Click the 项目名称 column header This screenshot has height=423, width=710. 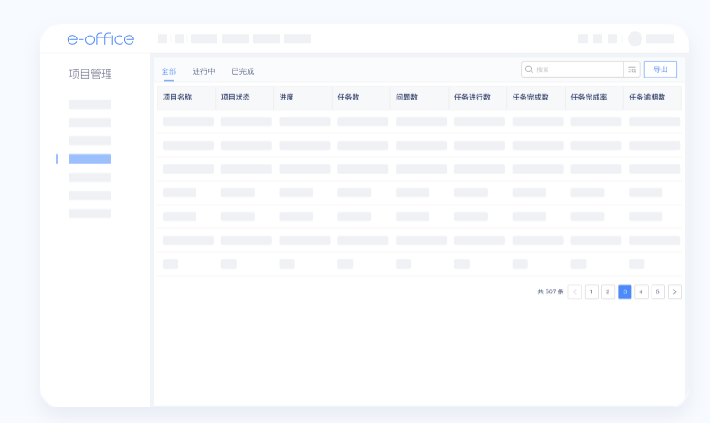[x=177, y=97]
